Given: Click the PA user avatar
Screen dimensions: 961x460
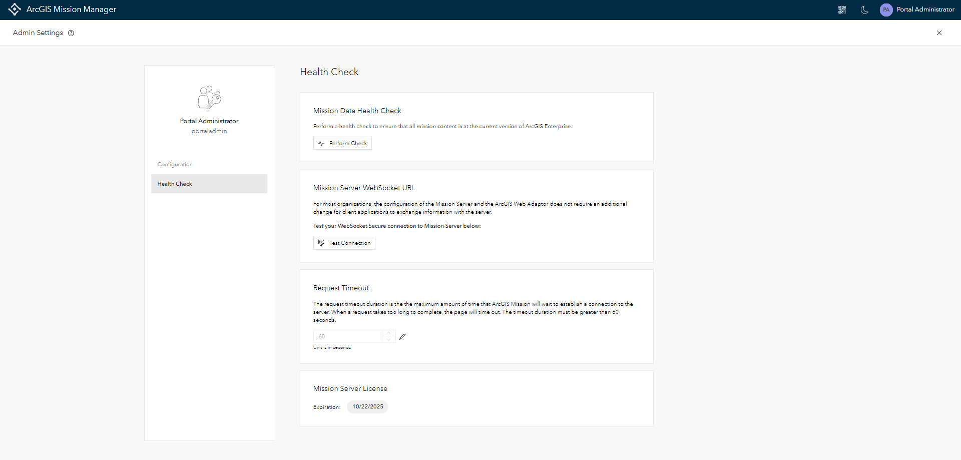Looking at the screenshot, I should [x=886, y=10].
